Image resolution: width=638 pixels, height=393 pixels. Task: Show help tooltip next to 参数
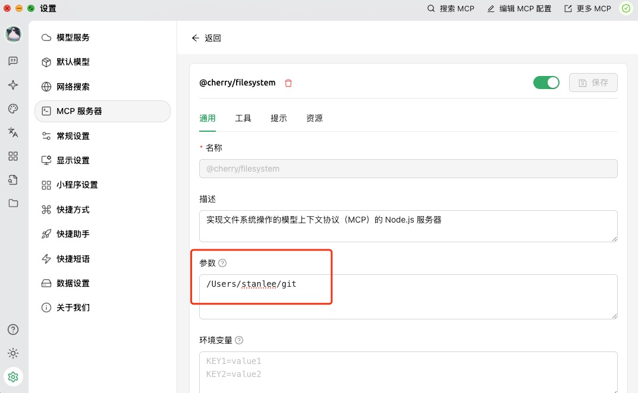click(x=222, y=263)
